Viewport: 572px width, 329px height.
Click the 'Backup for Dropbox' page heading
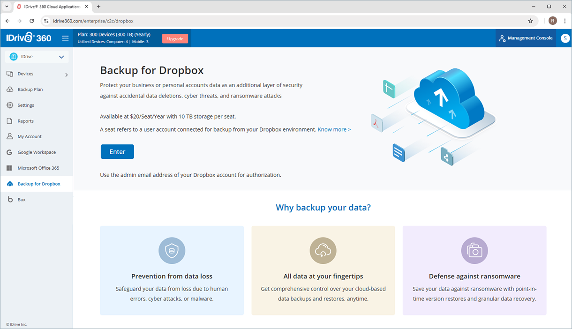coord(152,70)
